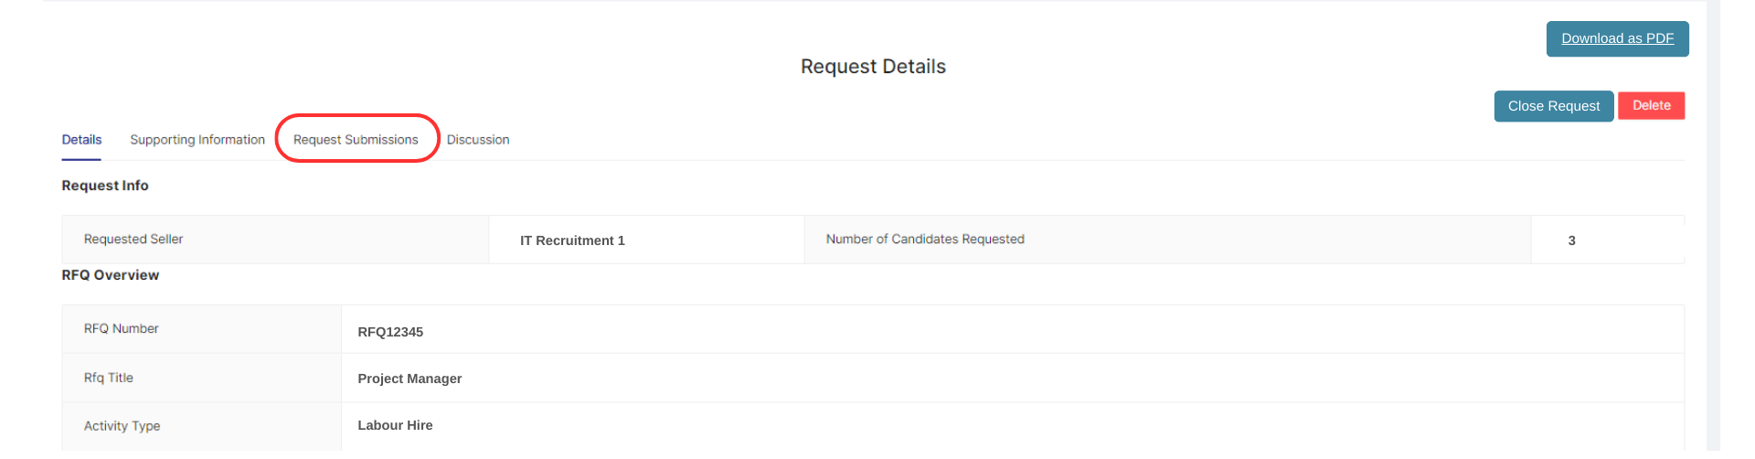This screenshot has height=459, width=1755.
Task: Select the RFQ12345 number value
Action: (x=390, y=332)
